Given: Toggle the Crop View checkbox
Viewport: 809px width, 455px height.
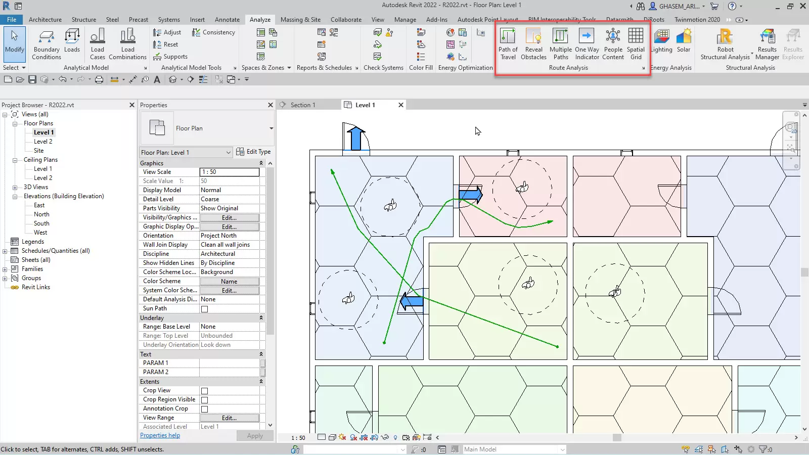Looking at the screenshot, I should pos(205,391).
